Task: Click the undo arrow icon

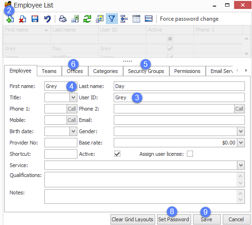Action: pos(47,19)
